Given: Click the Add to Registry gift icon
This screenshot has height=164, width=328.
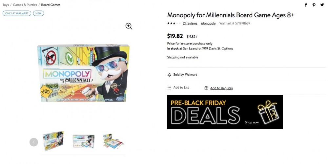Looking at the screenshot, I should pos(206,88).
